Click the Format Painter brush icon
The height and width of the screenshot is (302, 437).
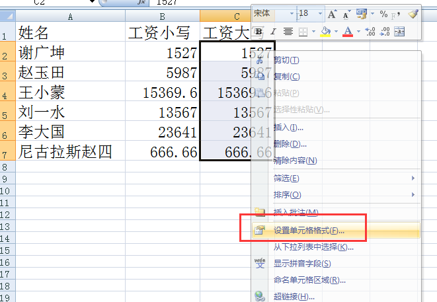pyautogui.click(x=413, y=13)
